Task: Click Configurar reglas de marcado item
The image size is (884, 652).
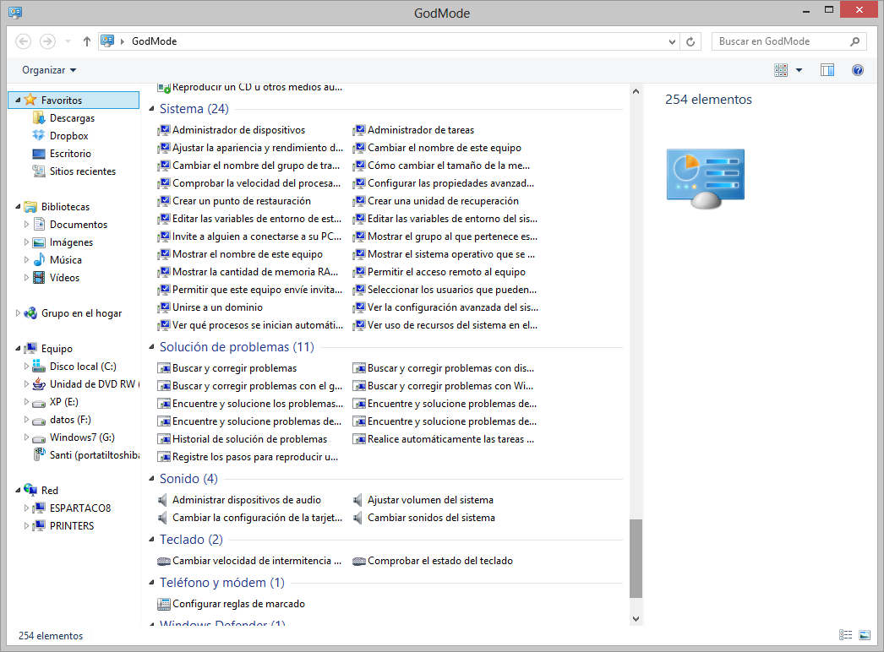Action: point(238,604)
